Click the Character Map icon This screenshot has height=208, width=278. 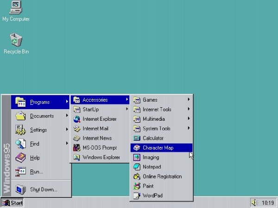(137, 148)
